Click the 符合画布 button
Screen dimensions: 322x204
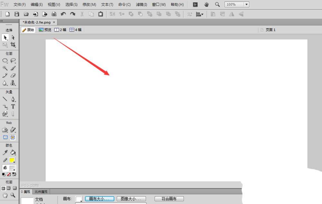click(x=169, y=199)
